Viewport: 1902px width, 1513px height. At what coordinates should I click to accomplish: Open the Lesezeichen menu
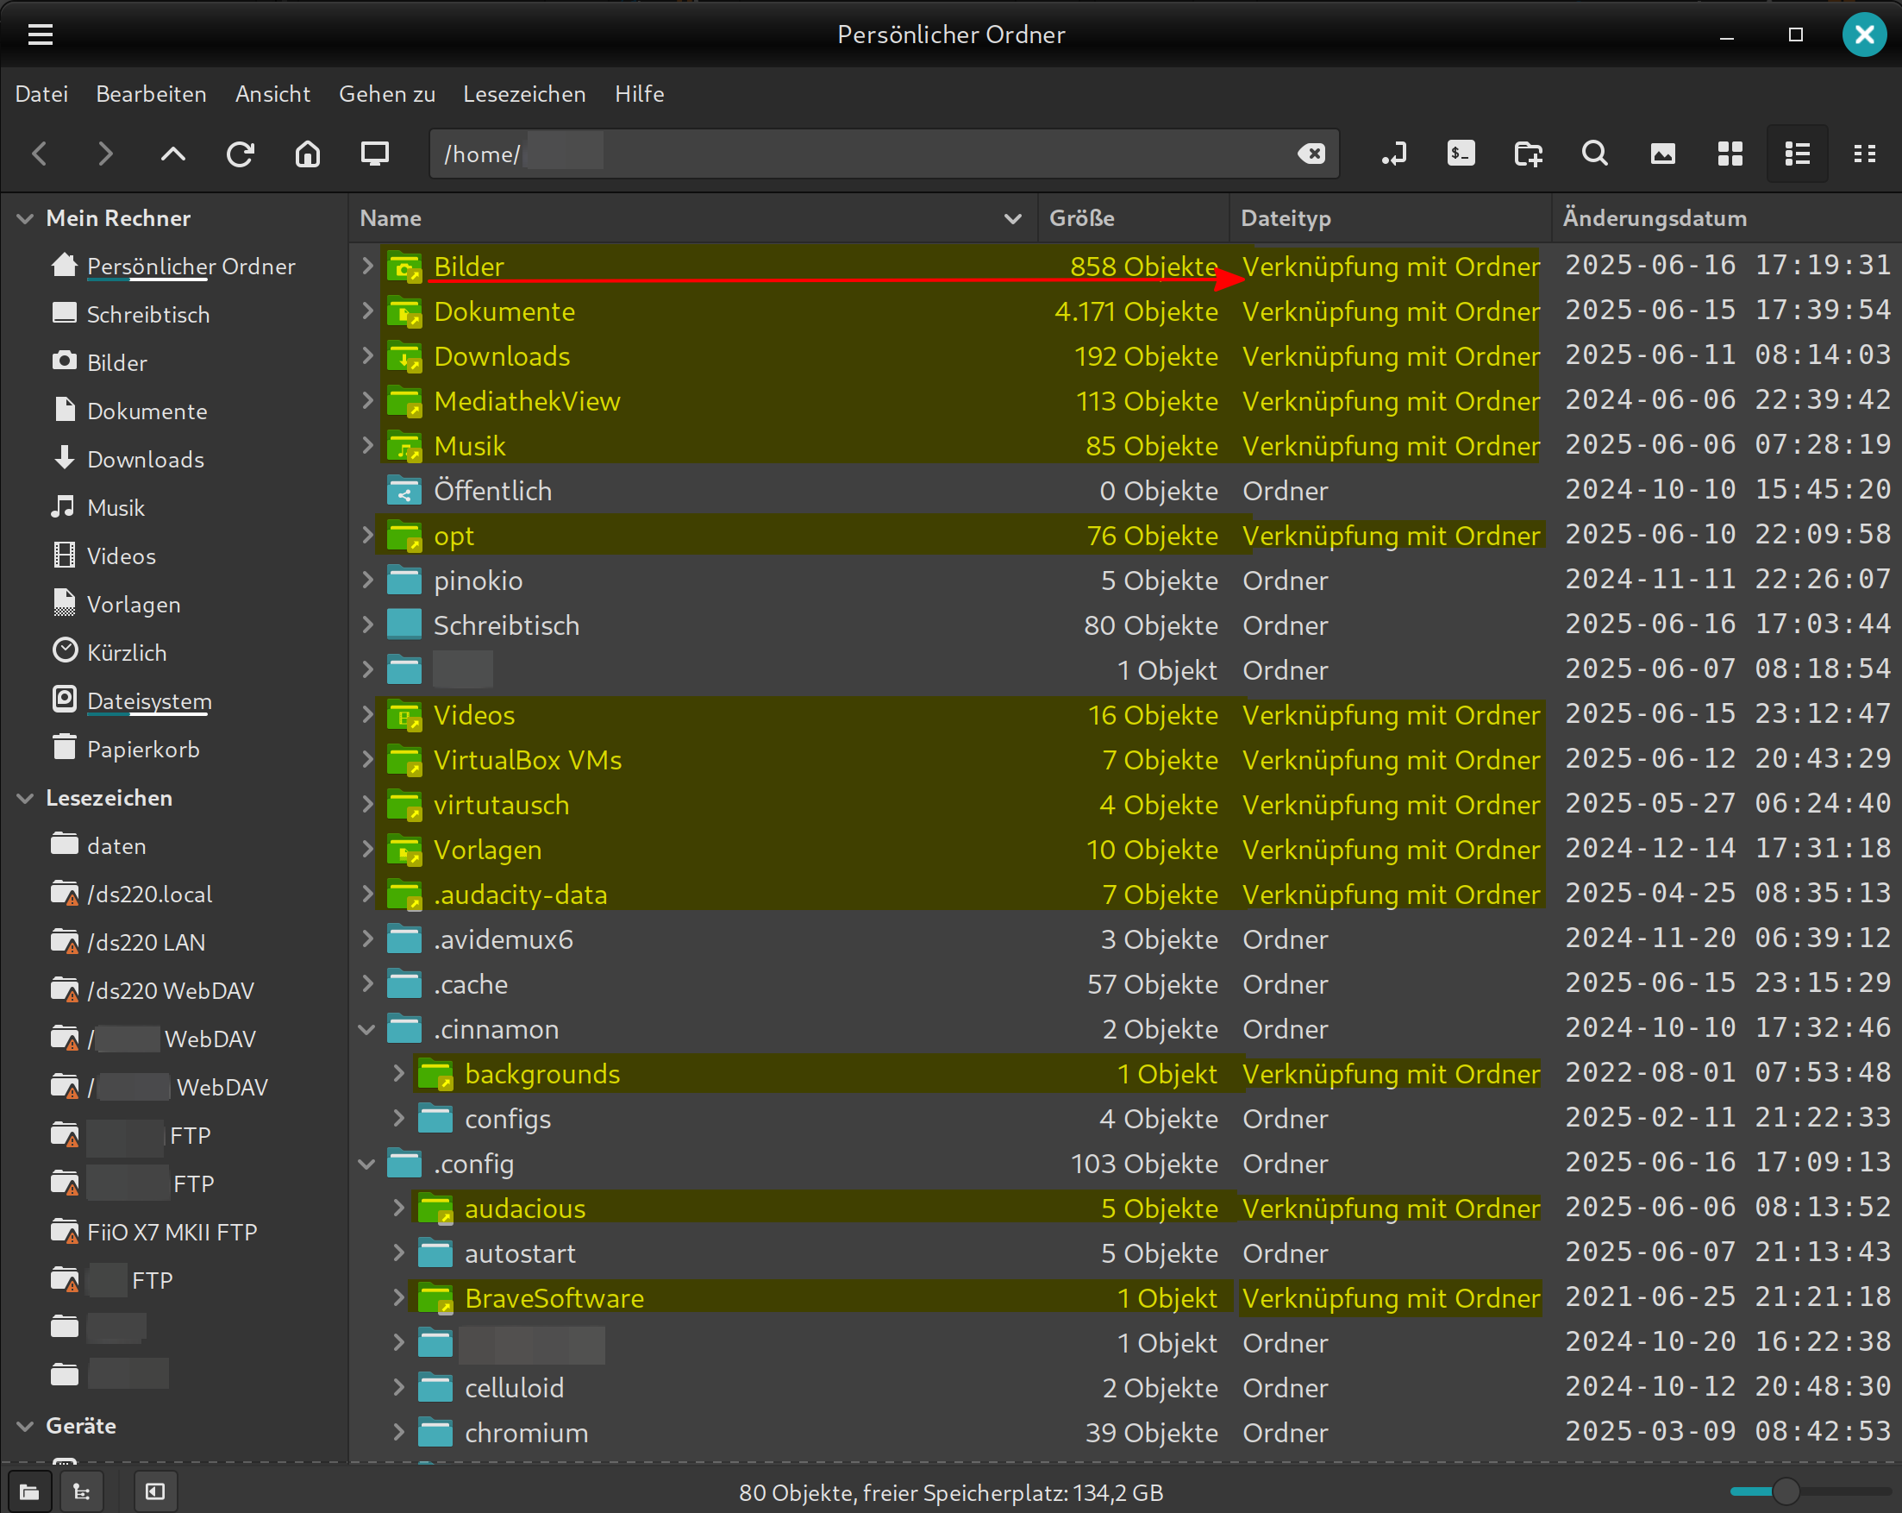click(x=524, y=93)
